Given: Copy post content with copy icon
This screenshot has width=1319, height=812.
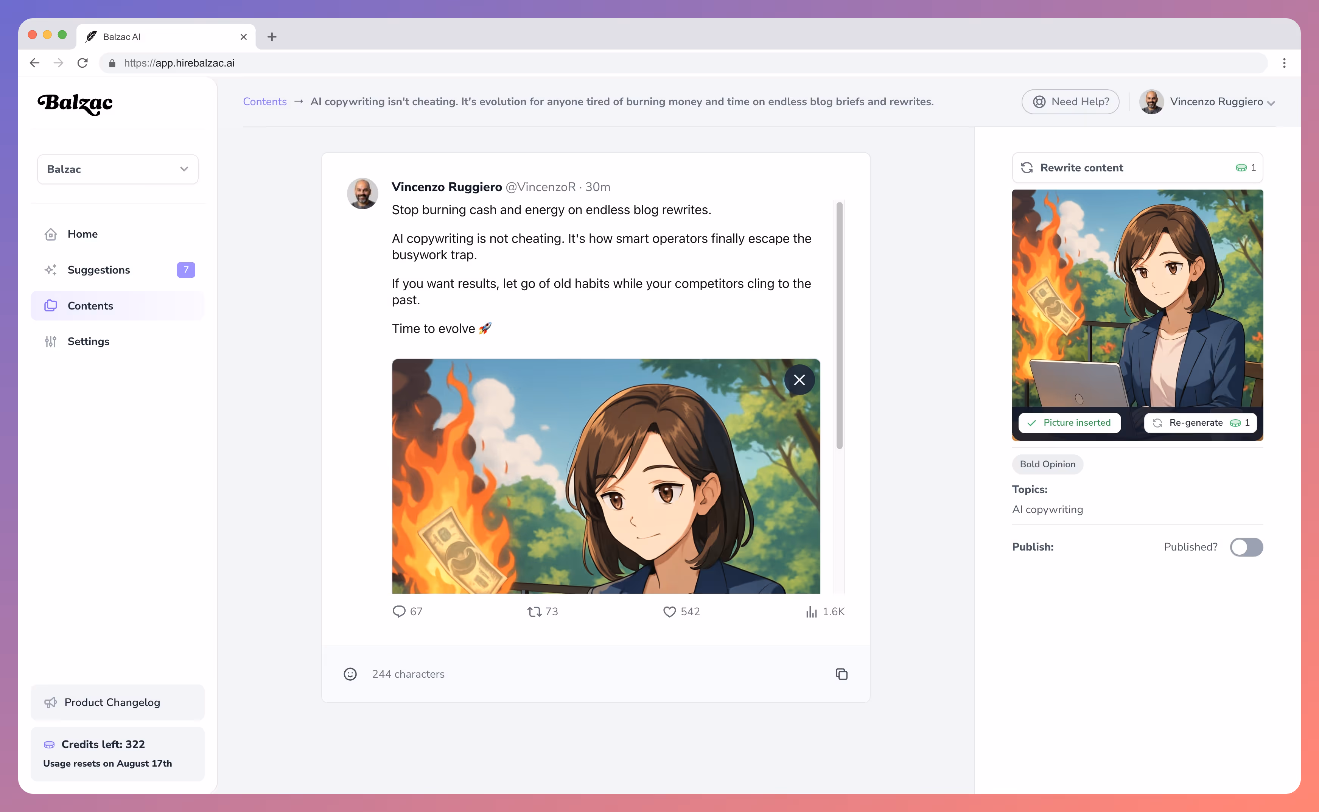Looking at the screenshot, I should pyautogui.click(x=841, y=674).
